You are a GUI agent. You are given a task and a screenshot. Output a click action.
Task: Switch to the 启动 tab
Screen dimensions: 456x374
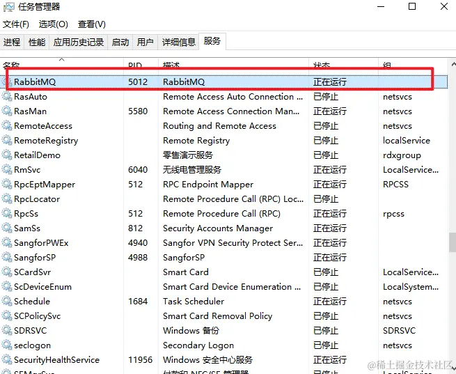(x=120, y=42)
